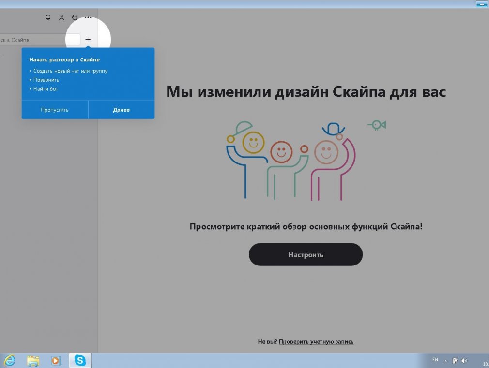489x368 pixels.
Task: Click the Найти бот bullet text
Action: point(46,89)
